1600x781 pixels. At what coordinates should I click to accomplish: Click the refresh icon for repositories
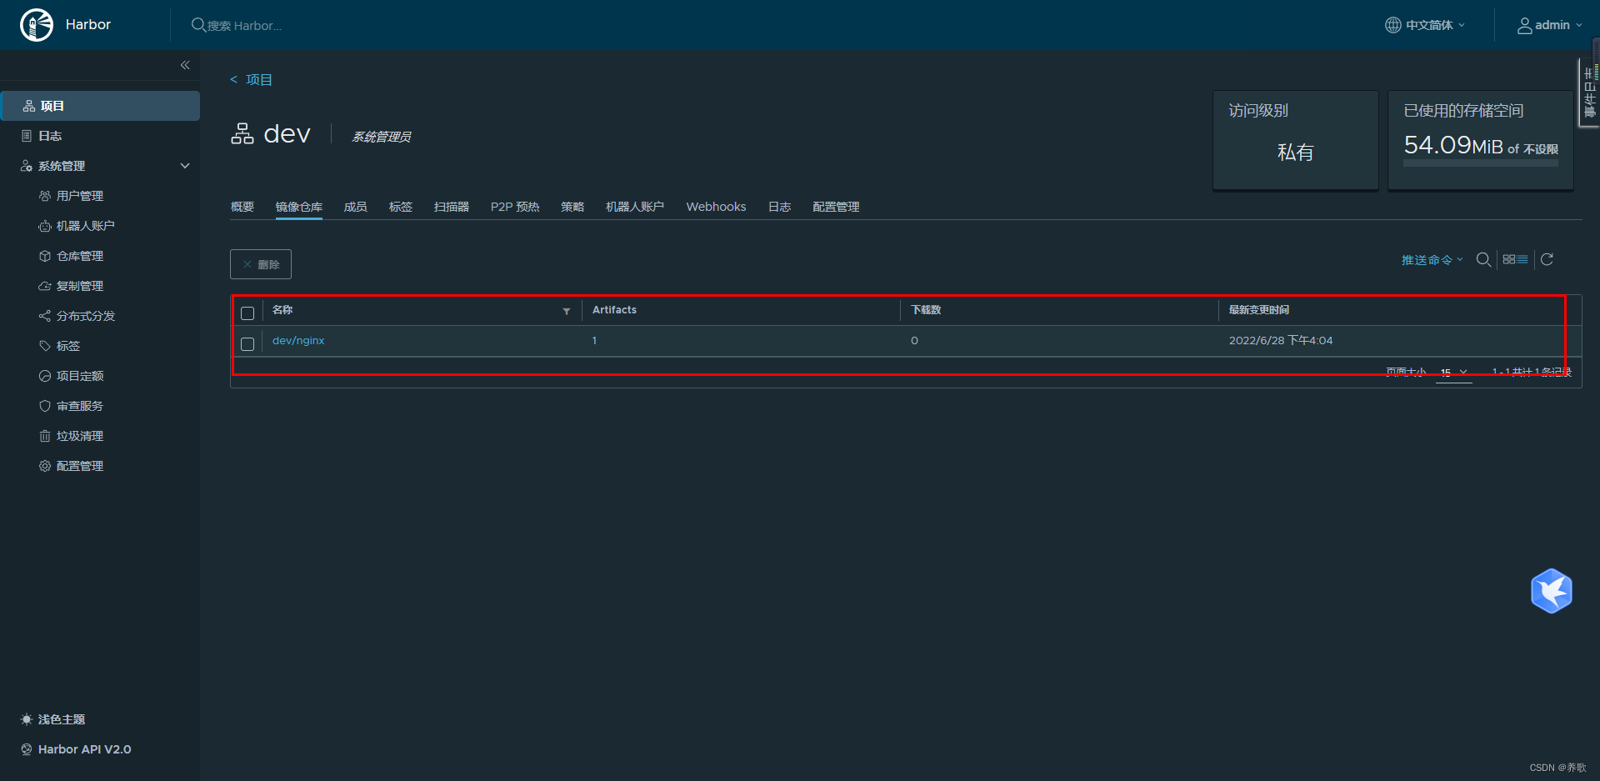pyautogui.click(x=1547, y=259)
